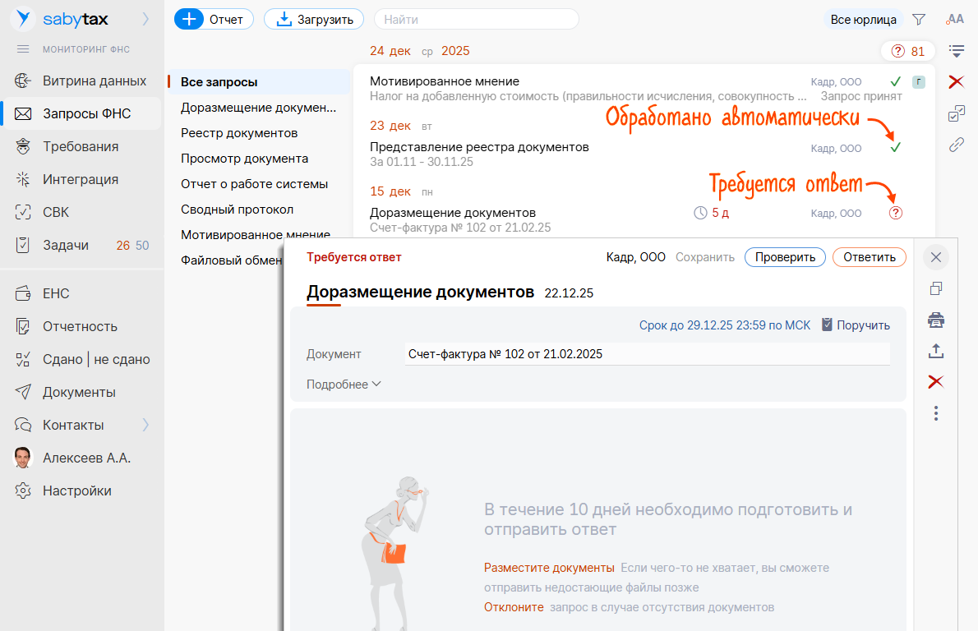
Task: Open the three-dot more options menu
Action: [936, 414]
